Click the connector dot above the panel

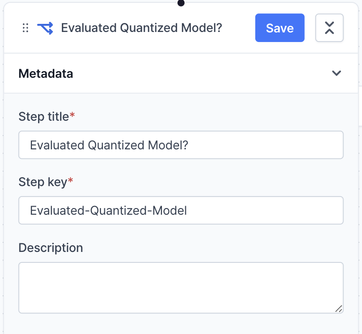(x=181, y=3)
